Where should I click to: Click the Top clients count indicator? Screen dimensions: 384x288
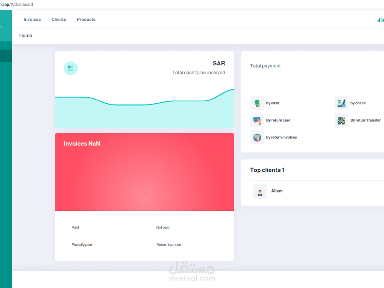click(x=283, y=170)
